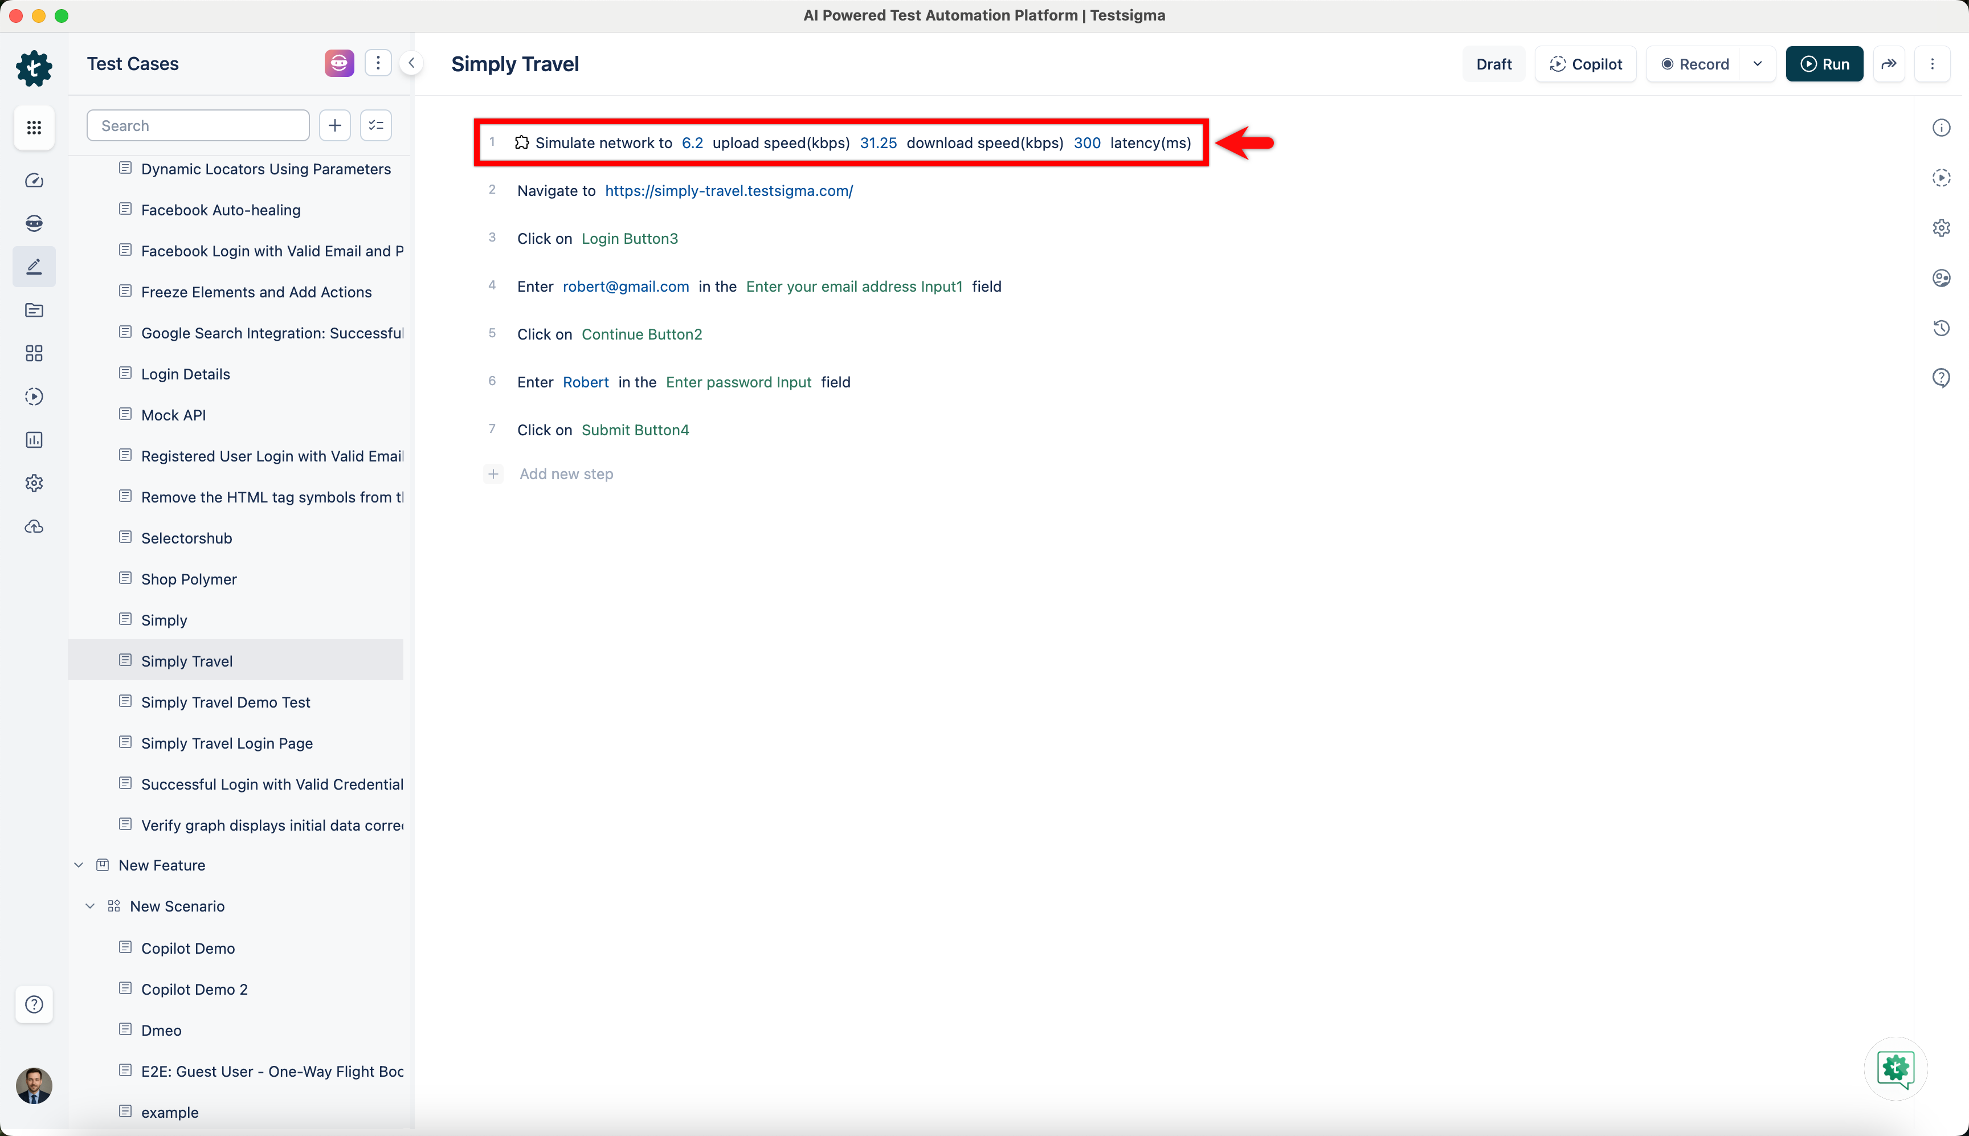Open the top-right three-dot more menu
Viewport: 1969px width, 1136px height.
tap(1933, 64)
